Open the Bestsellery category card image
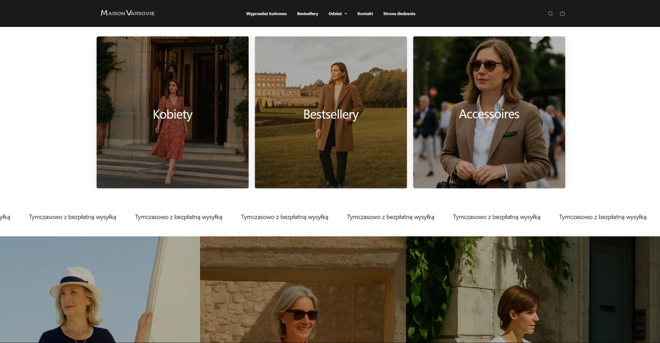The height and width of the screenshot is (343, 660). pyautogui.click(x=331, y=112)
